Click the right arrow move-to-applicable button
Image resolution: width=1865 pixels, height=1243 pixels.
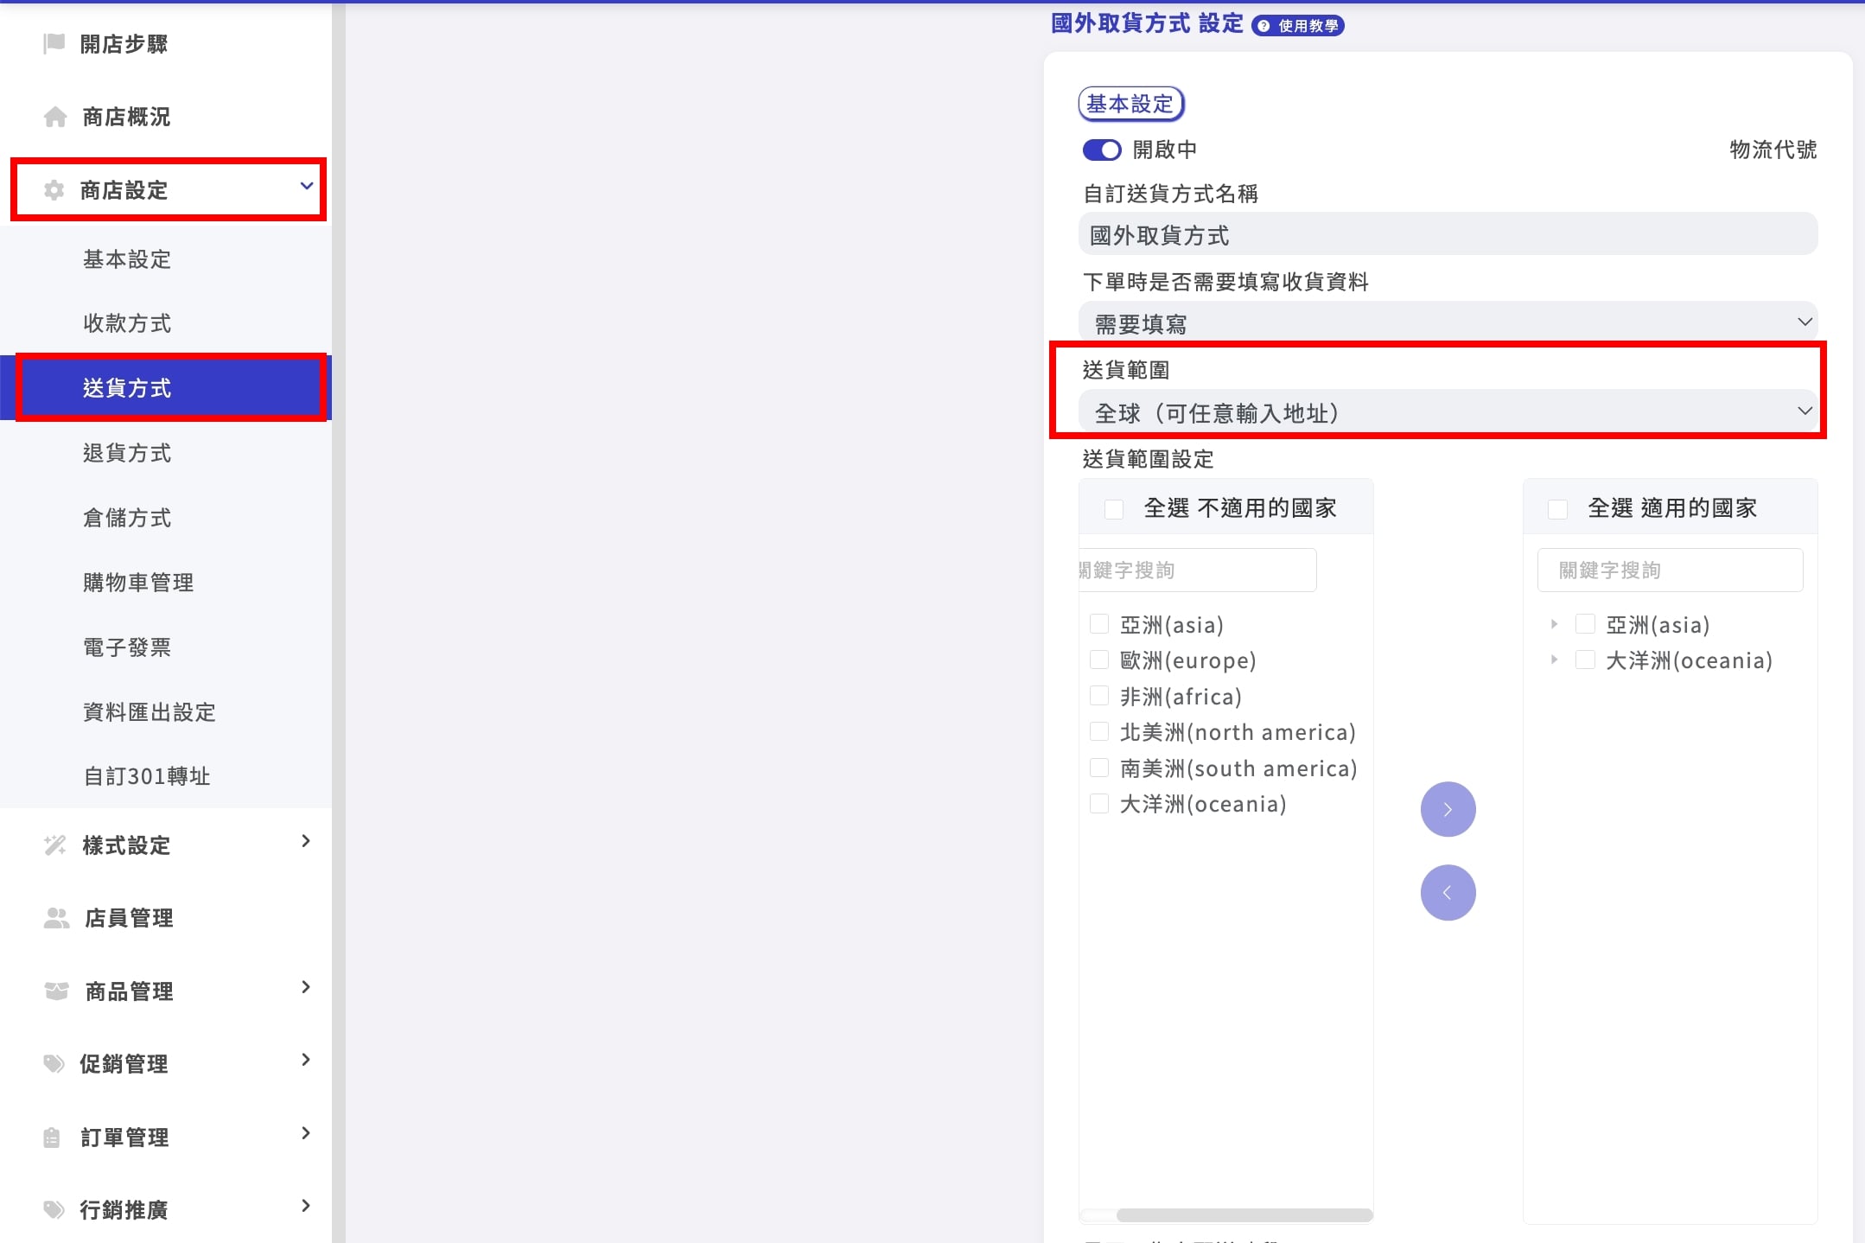tap(1448, 809)
